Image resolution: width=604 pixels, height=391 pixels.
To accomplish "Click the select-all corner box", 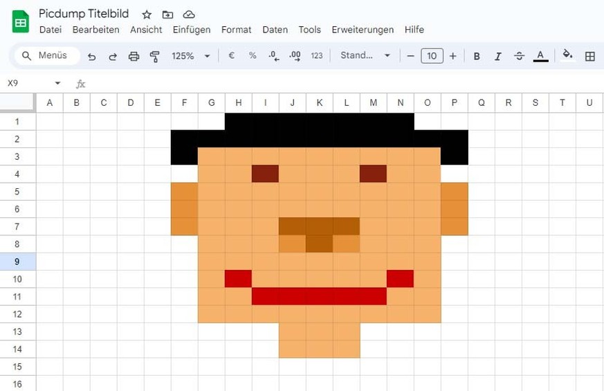I will 18,102.
